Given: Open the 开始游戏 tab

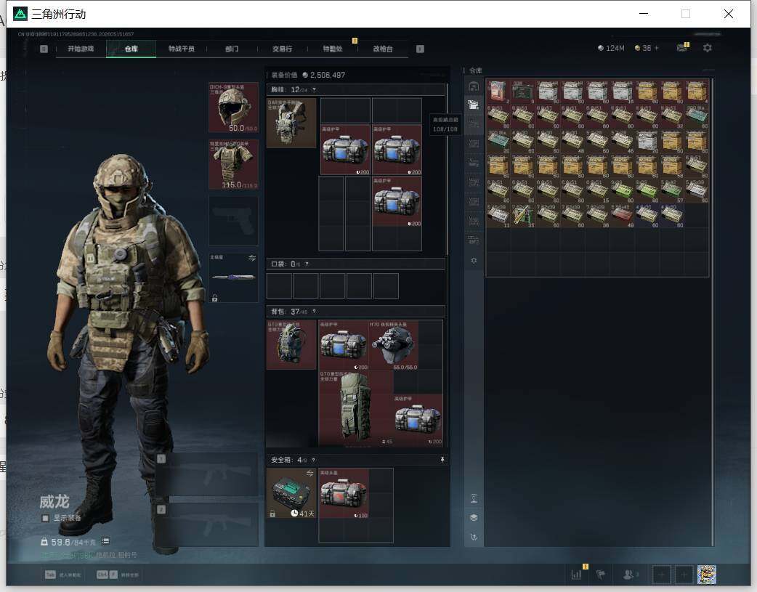Looking at the screenshot, I should tap(81, 49).
